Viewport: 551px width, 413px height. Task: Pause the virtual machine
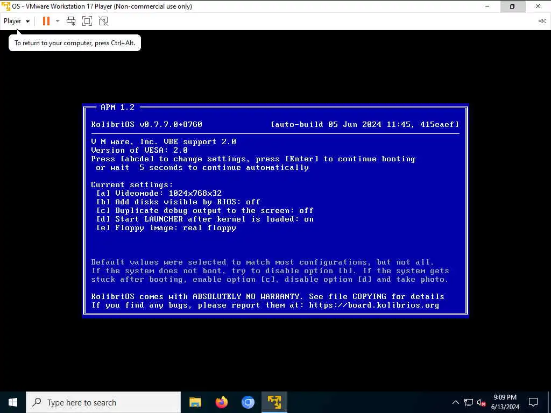coord(46,21)
